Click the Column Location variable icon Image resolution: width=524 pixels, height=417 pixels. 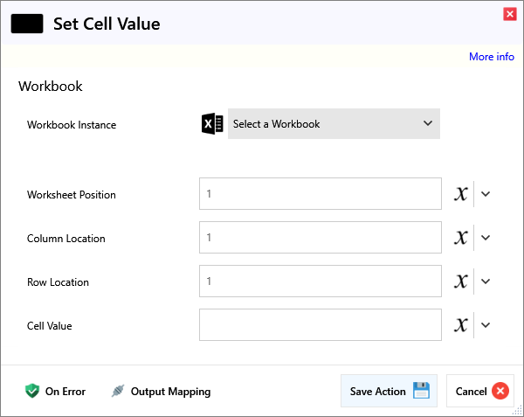461,238
